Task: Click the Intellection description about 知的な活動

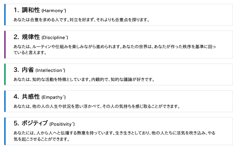Action: tap(84, 79)
